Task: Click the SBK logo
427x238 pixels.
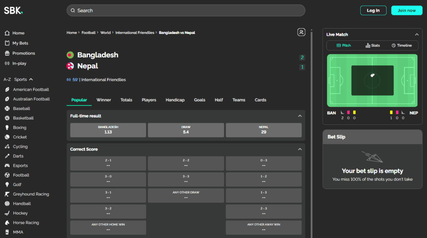Action: [x=13, y=10]
